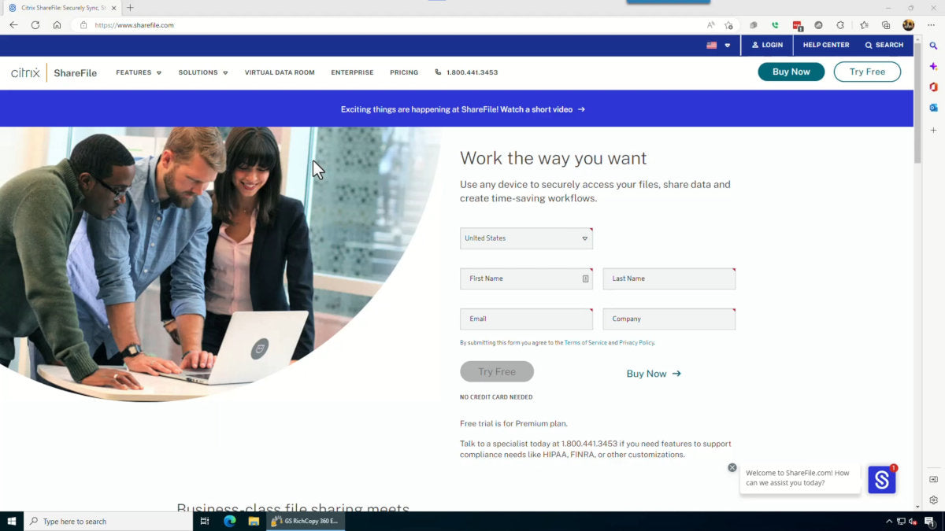Click the Citrix ShareFile logo

(x=54, y=72)
